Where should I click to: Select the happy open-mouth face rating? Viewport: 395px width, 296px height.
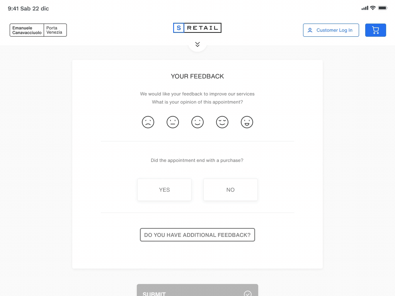tap(247, 122)
